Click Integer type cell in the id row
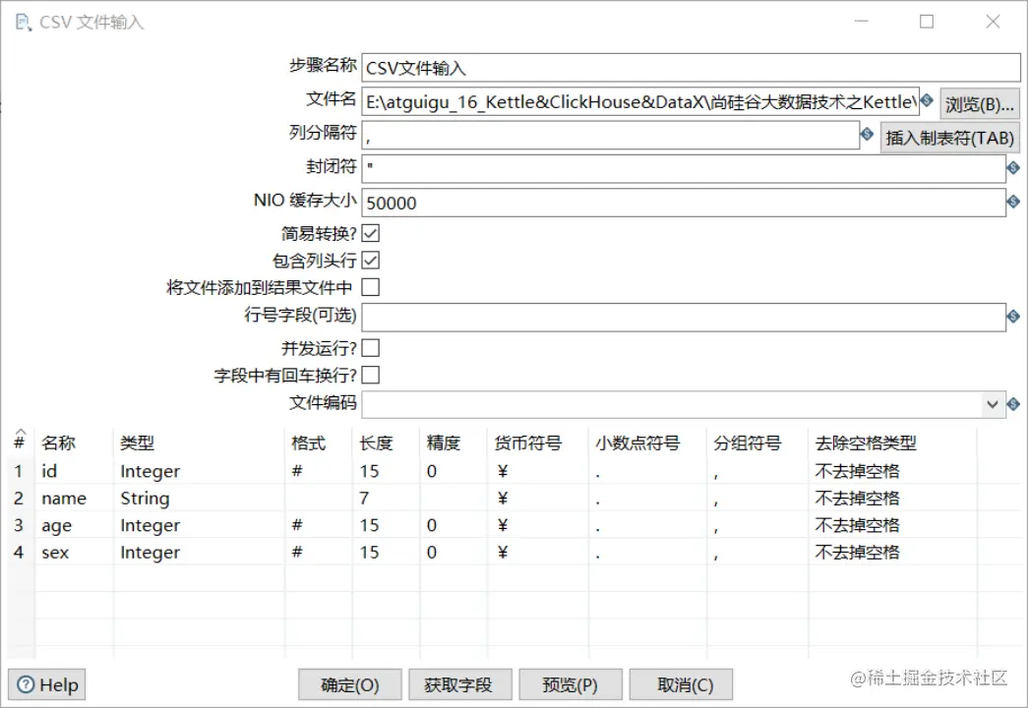The width and height of the screenshot is (1028, 708). click(200, 471)
